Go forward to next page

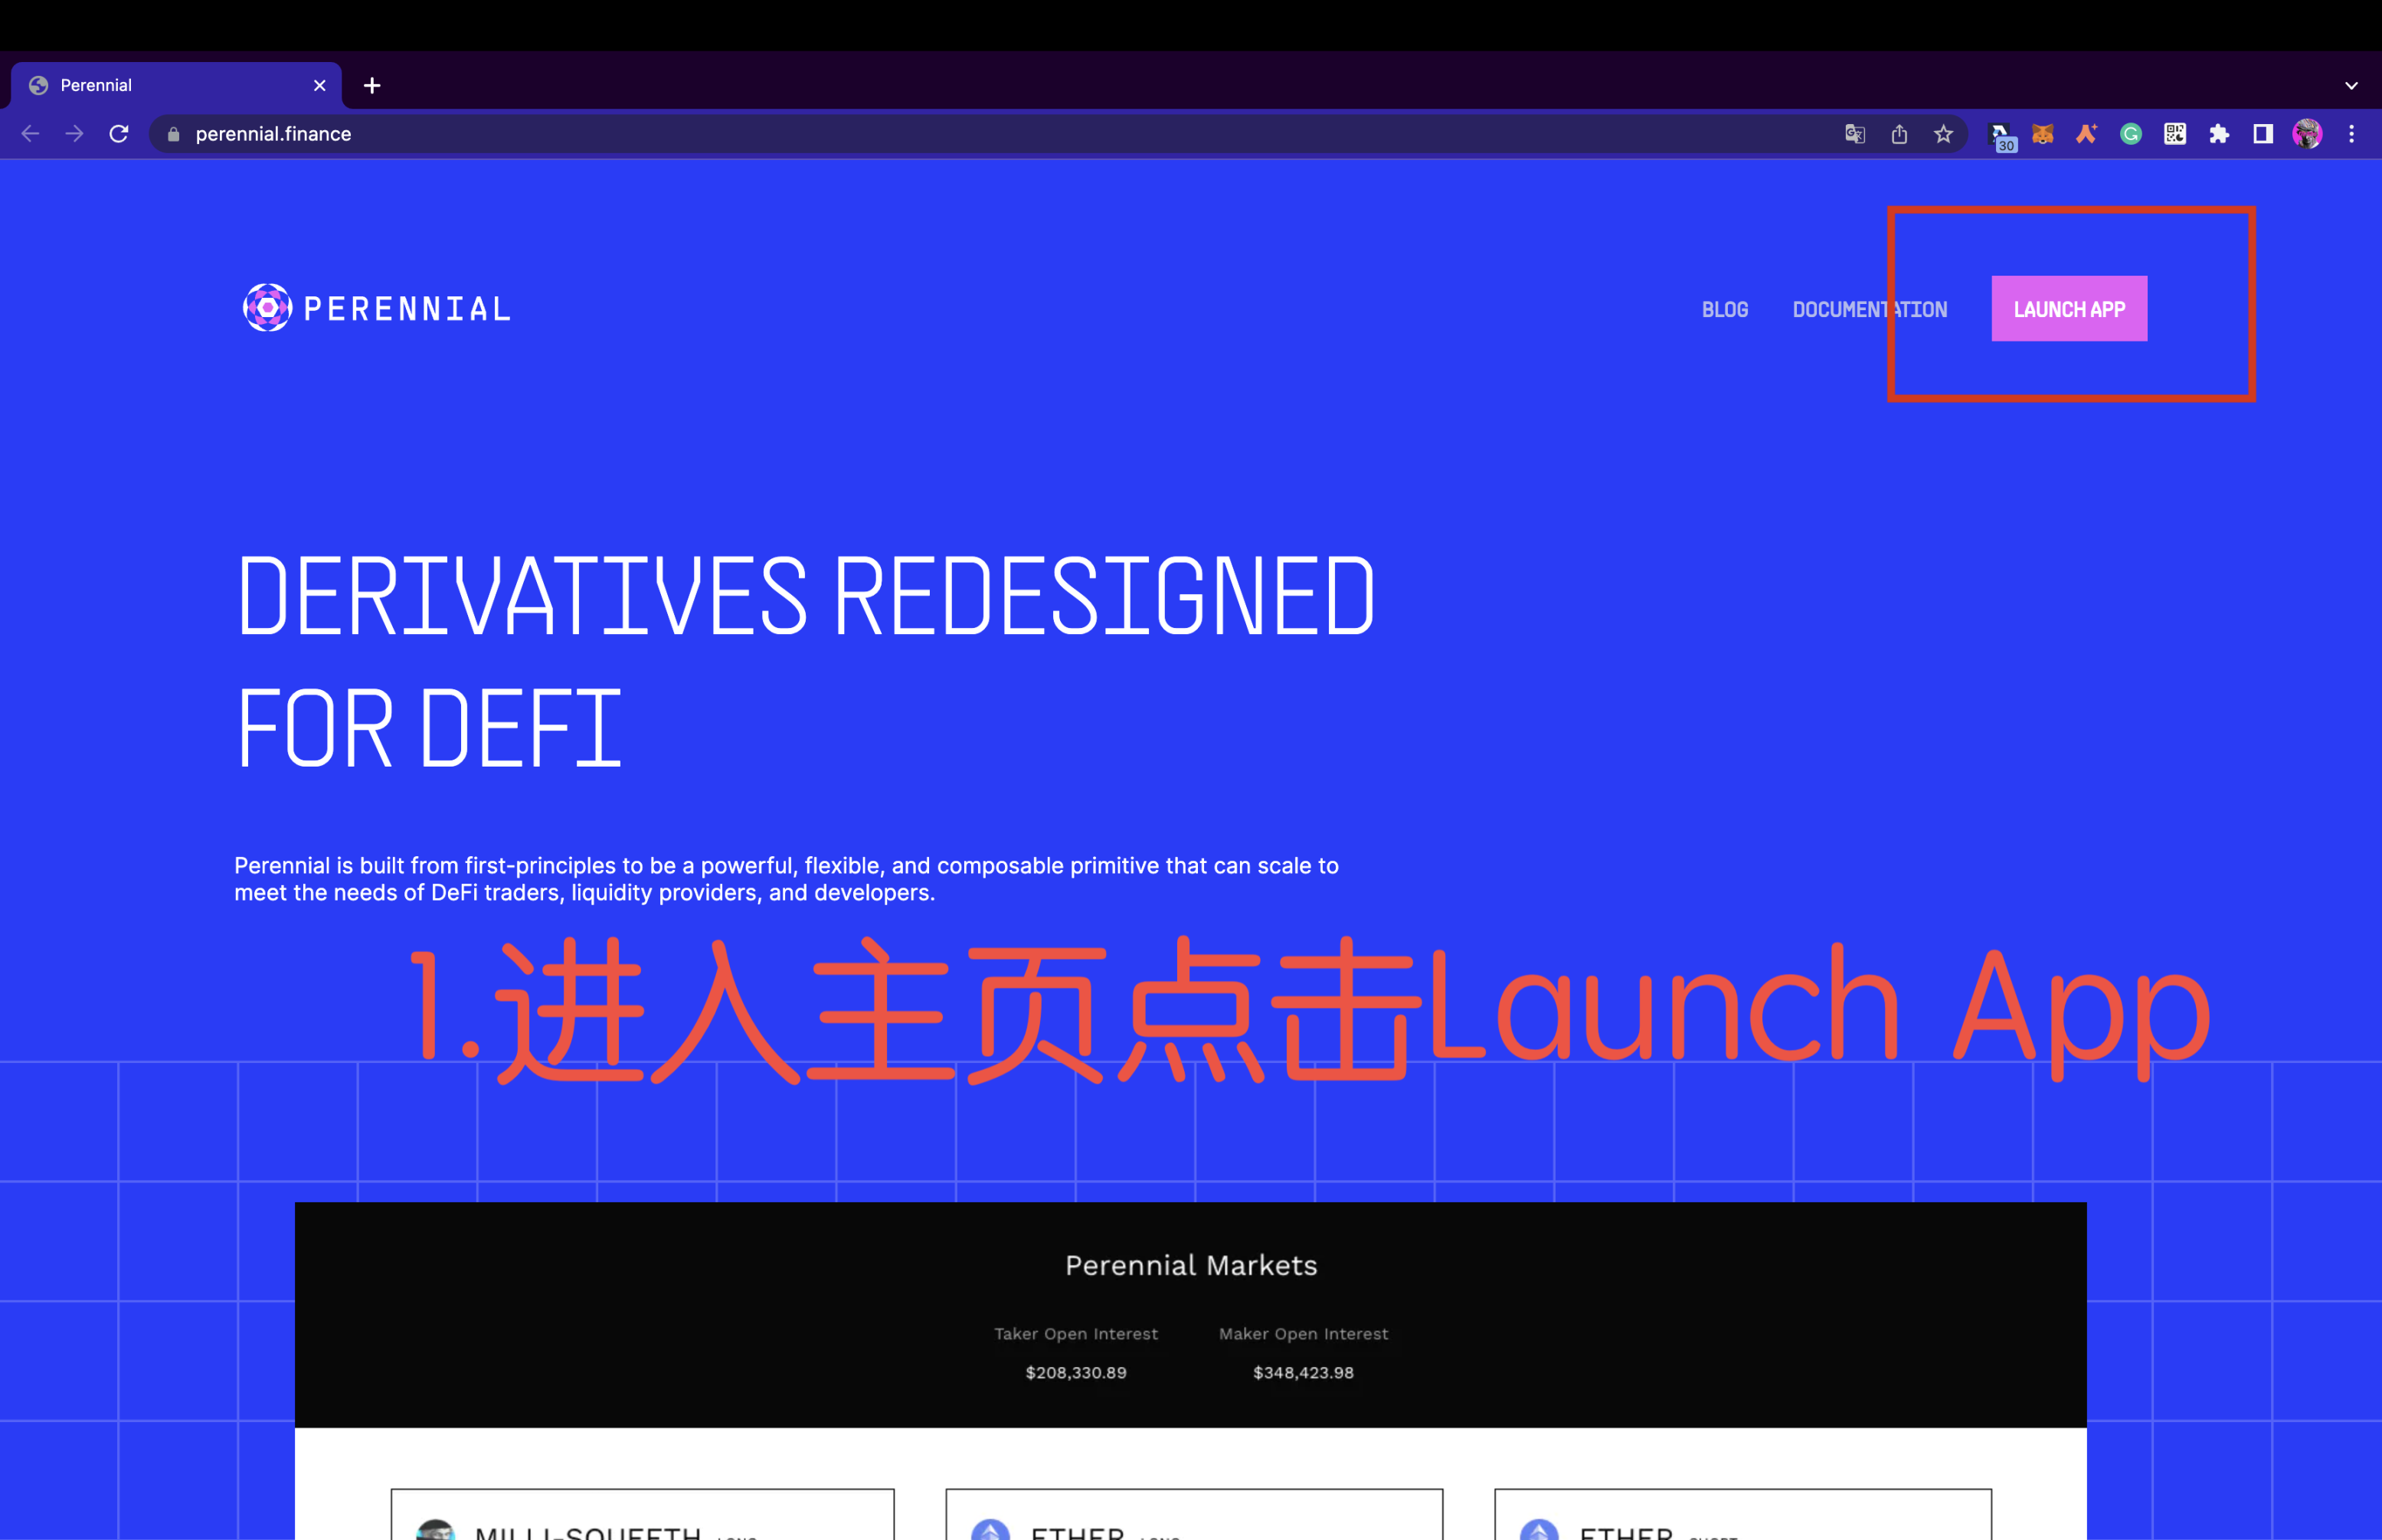[x=74, y=134]
